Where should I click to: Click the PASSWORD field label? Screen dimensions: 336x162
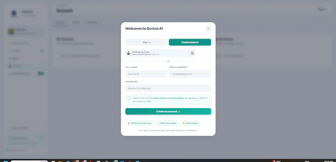pos(131,82)
